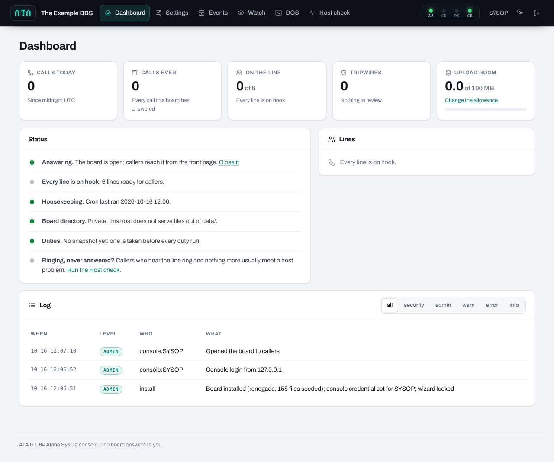Toggle dark mode moon icon

[520, 12]
